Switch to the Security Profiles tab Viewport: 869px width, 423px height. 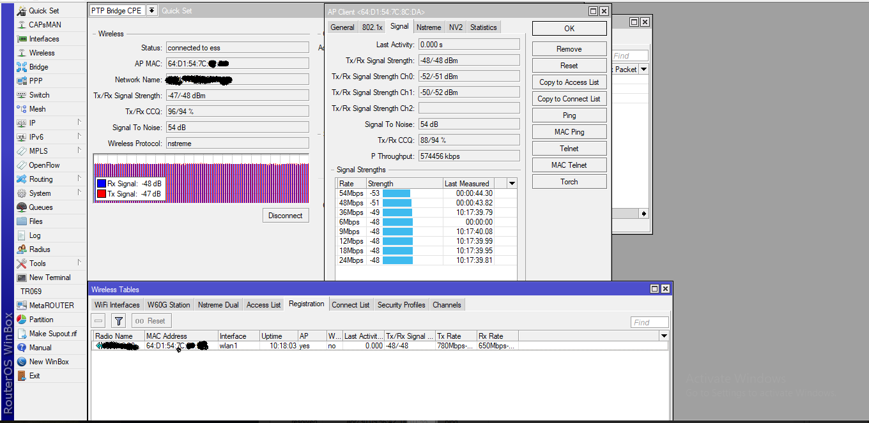[401, 304]
